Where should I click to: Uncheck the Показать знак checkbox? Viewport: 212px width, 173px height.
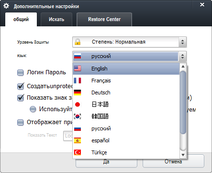(21, 98)
